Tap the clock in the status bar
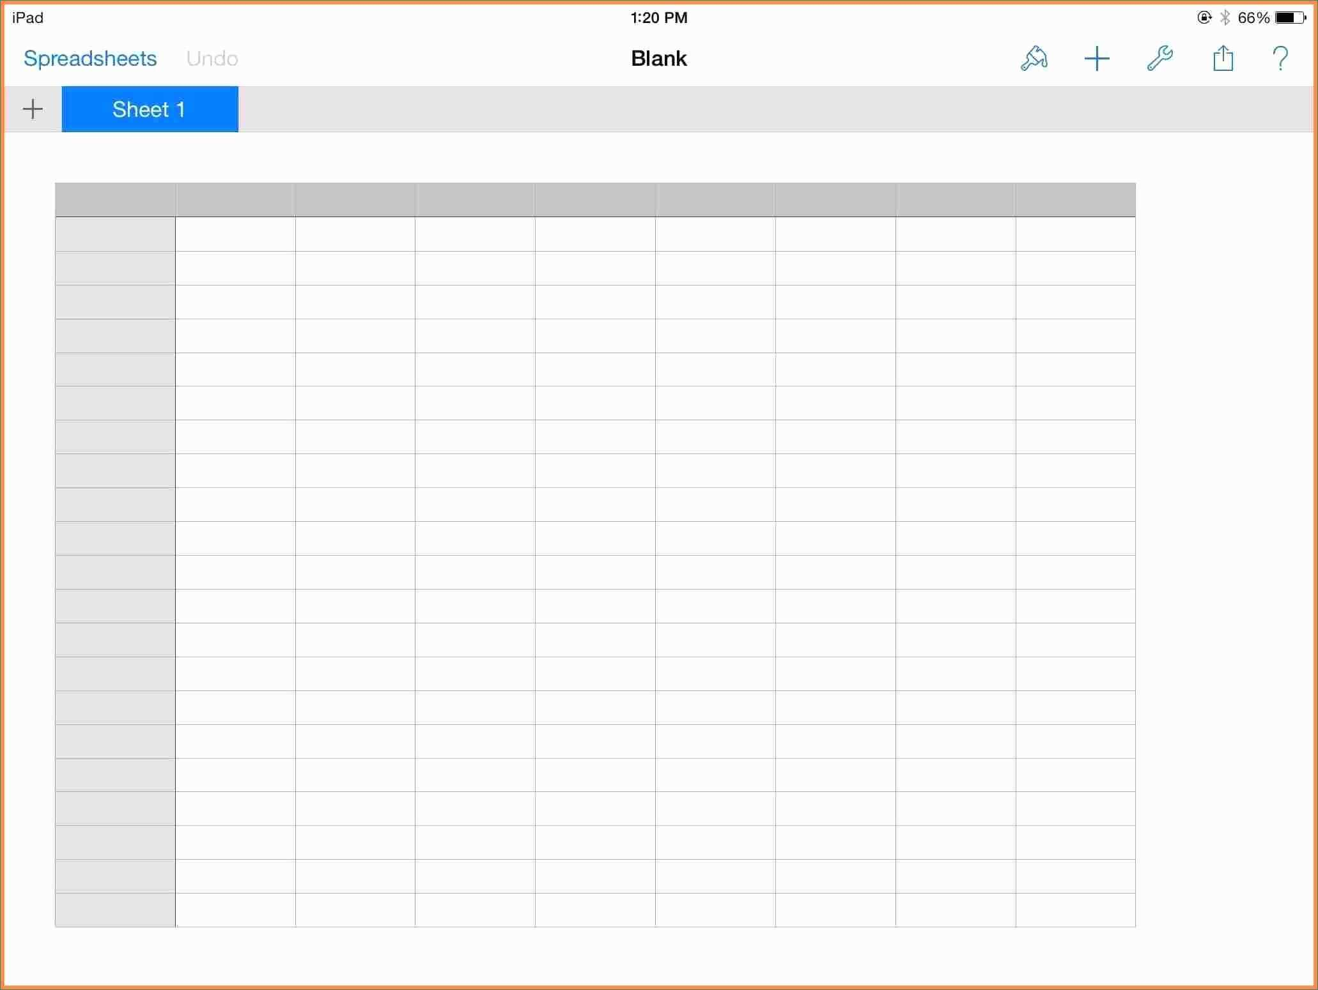 click(658, 17)
